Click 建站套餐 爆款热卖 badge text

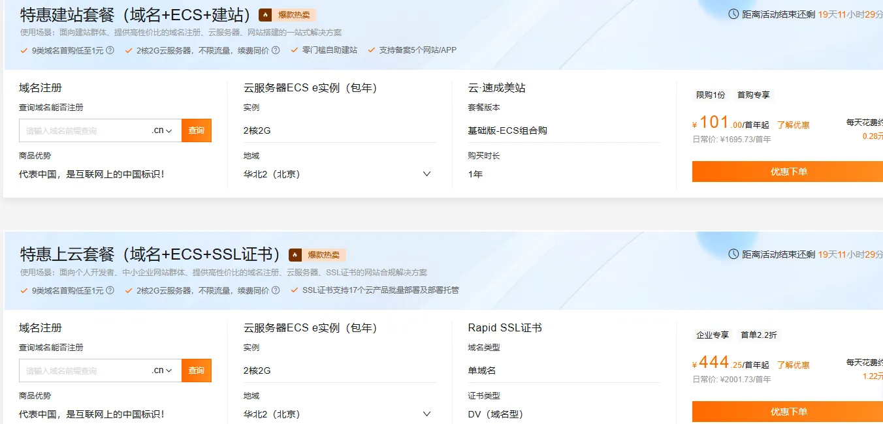(294, 15)
